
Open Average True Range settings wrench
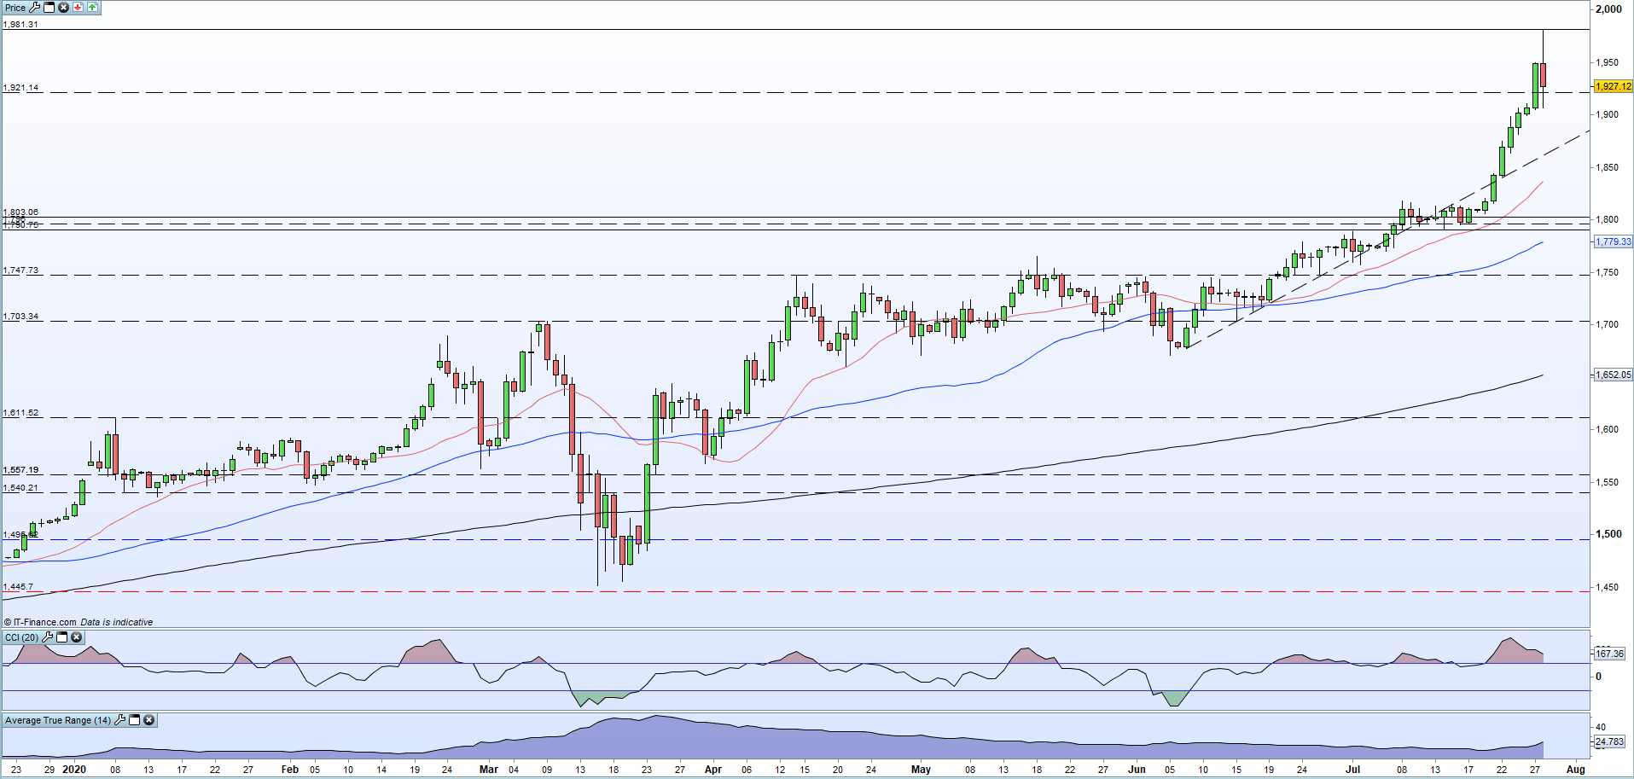[120, 720]
